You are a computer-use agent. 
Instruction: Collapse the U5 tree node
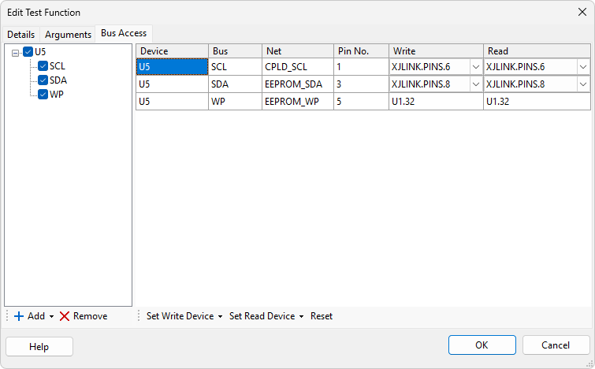coord(16,53)
